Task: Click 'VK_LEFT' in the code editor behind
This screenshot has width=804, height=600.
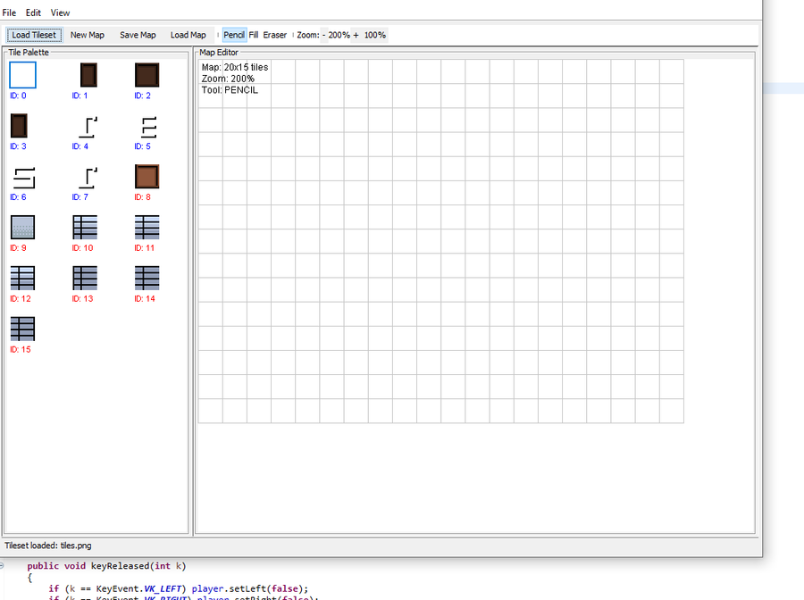Action: tap(162, 588)
